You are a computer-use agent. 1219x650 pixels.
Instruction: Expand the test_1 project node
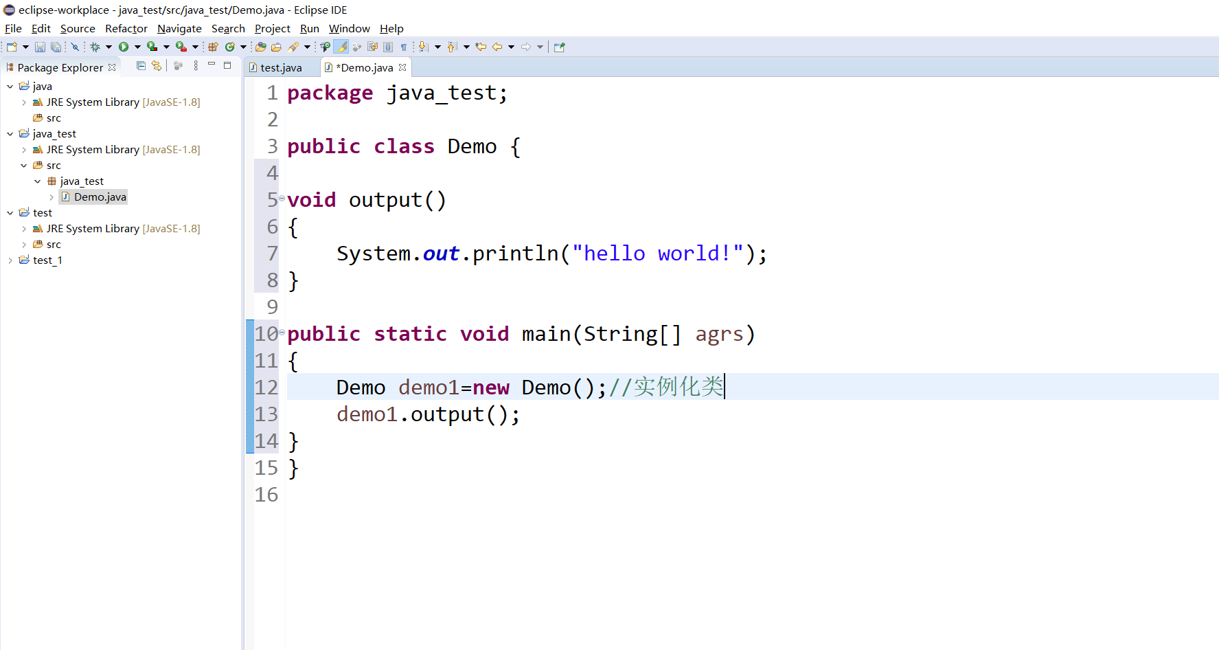(10, 260)
